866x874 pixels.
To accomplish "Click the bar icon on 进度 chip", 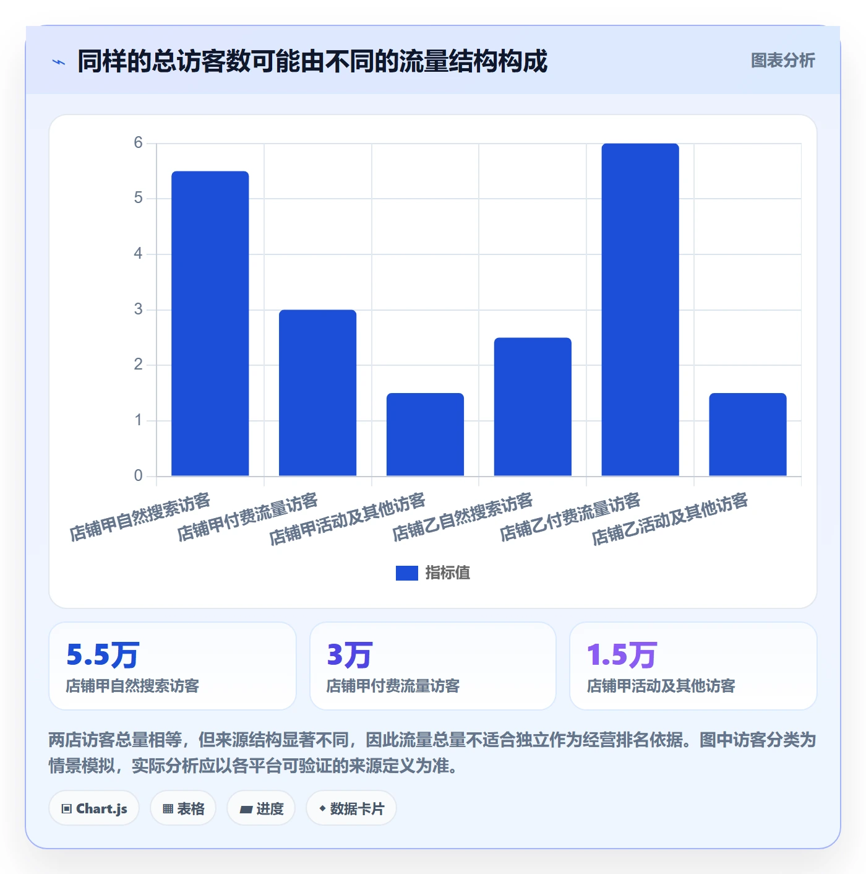I will pyautogui.click(x=246, y=809).
